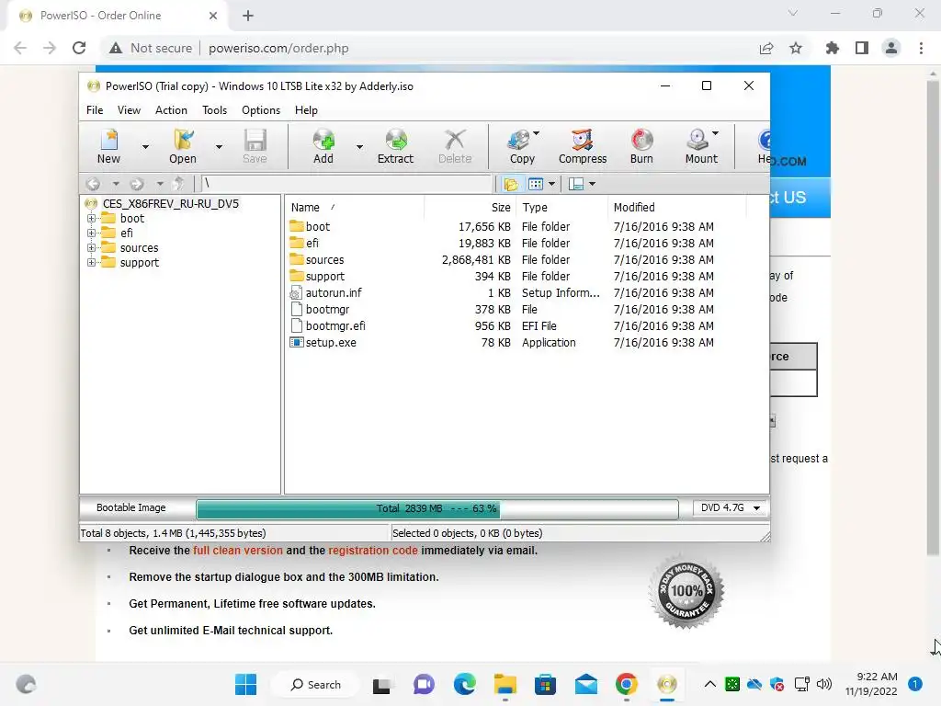Viewport: 941px width, 706px height.
Task: Open Microsoft Store from taskbar
Action: coord(546,684)
